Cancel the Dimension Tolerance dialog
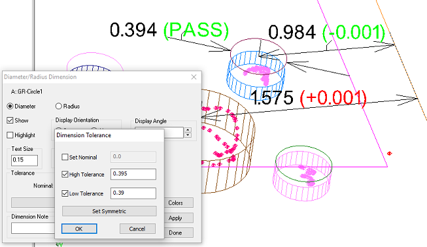 (x=137, y=229)
